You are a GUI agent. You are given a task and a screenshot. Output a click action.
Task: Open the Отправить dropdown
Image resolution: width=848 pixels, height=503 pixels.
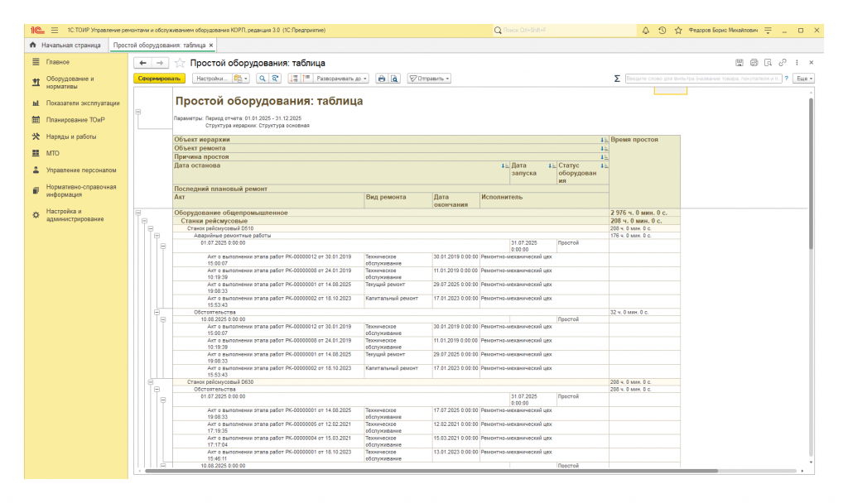430,79
